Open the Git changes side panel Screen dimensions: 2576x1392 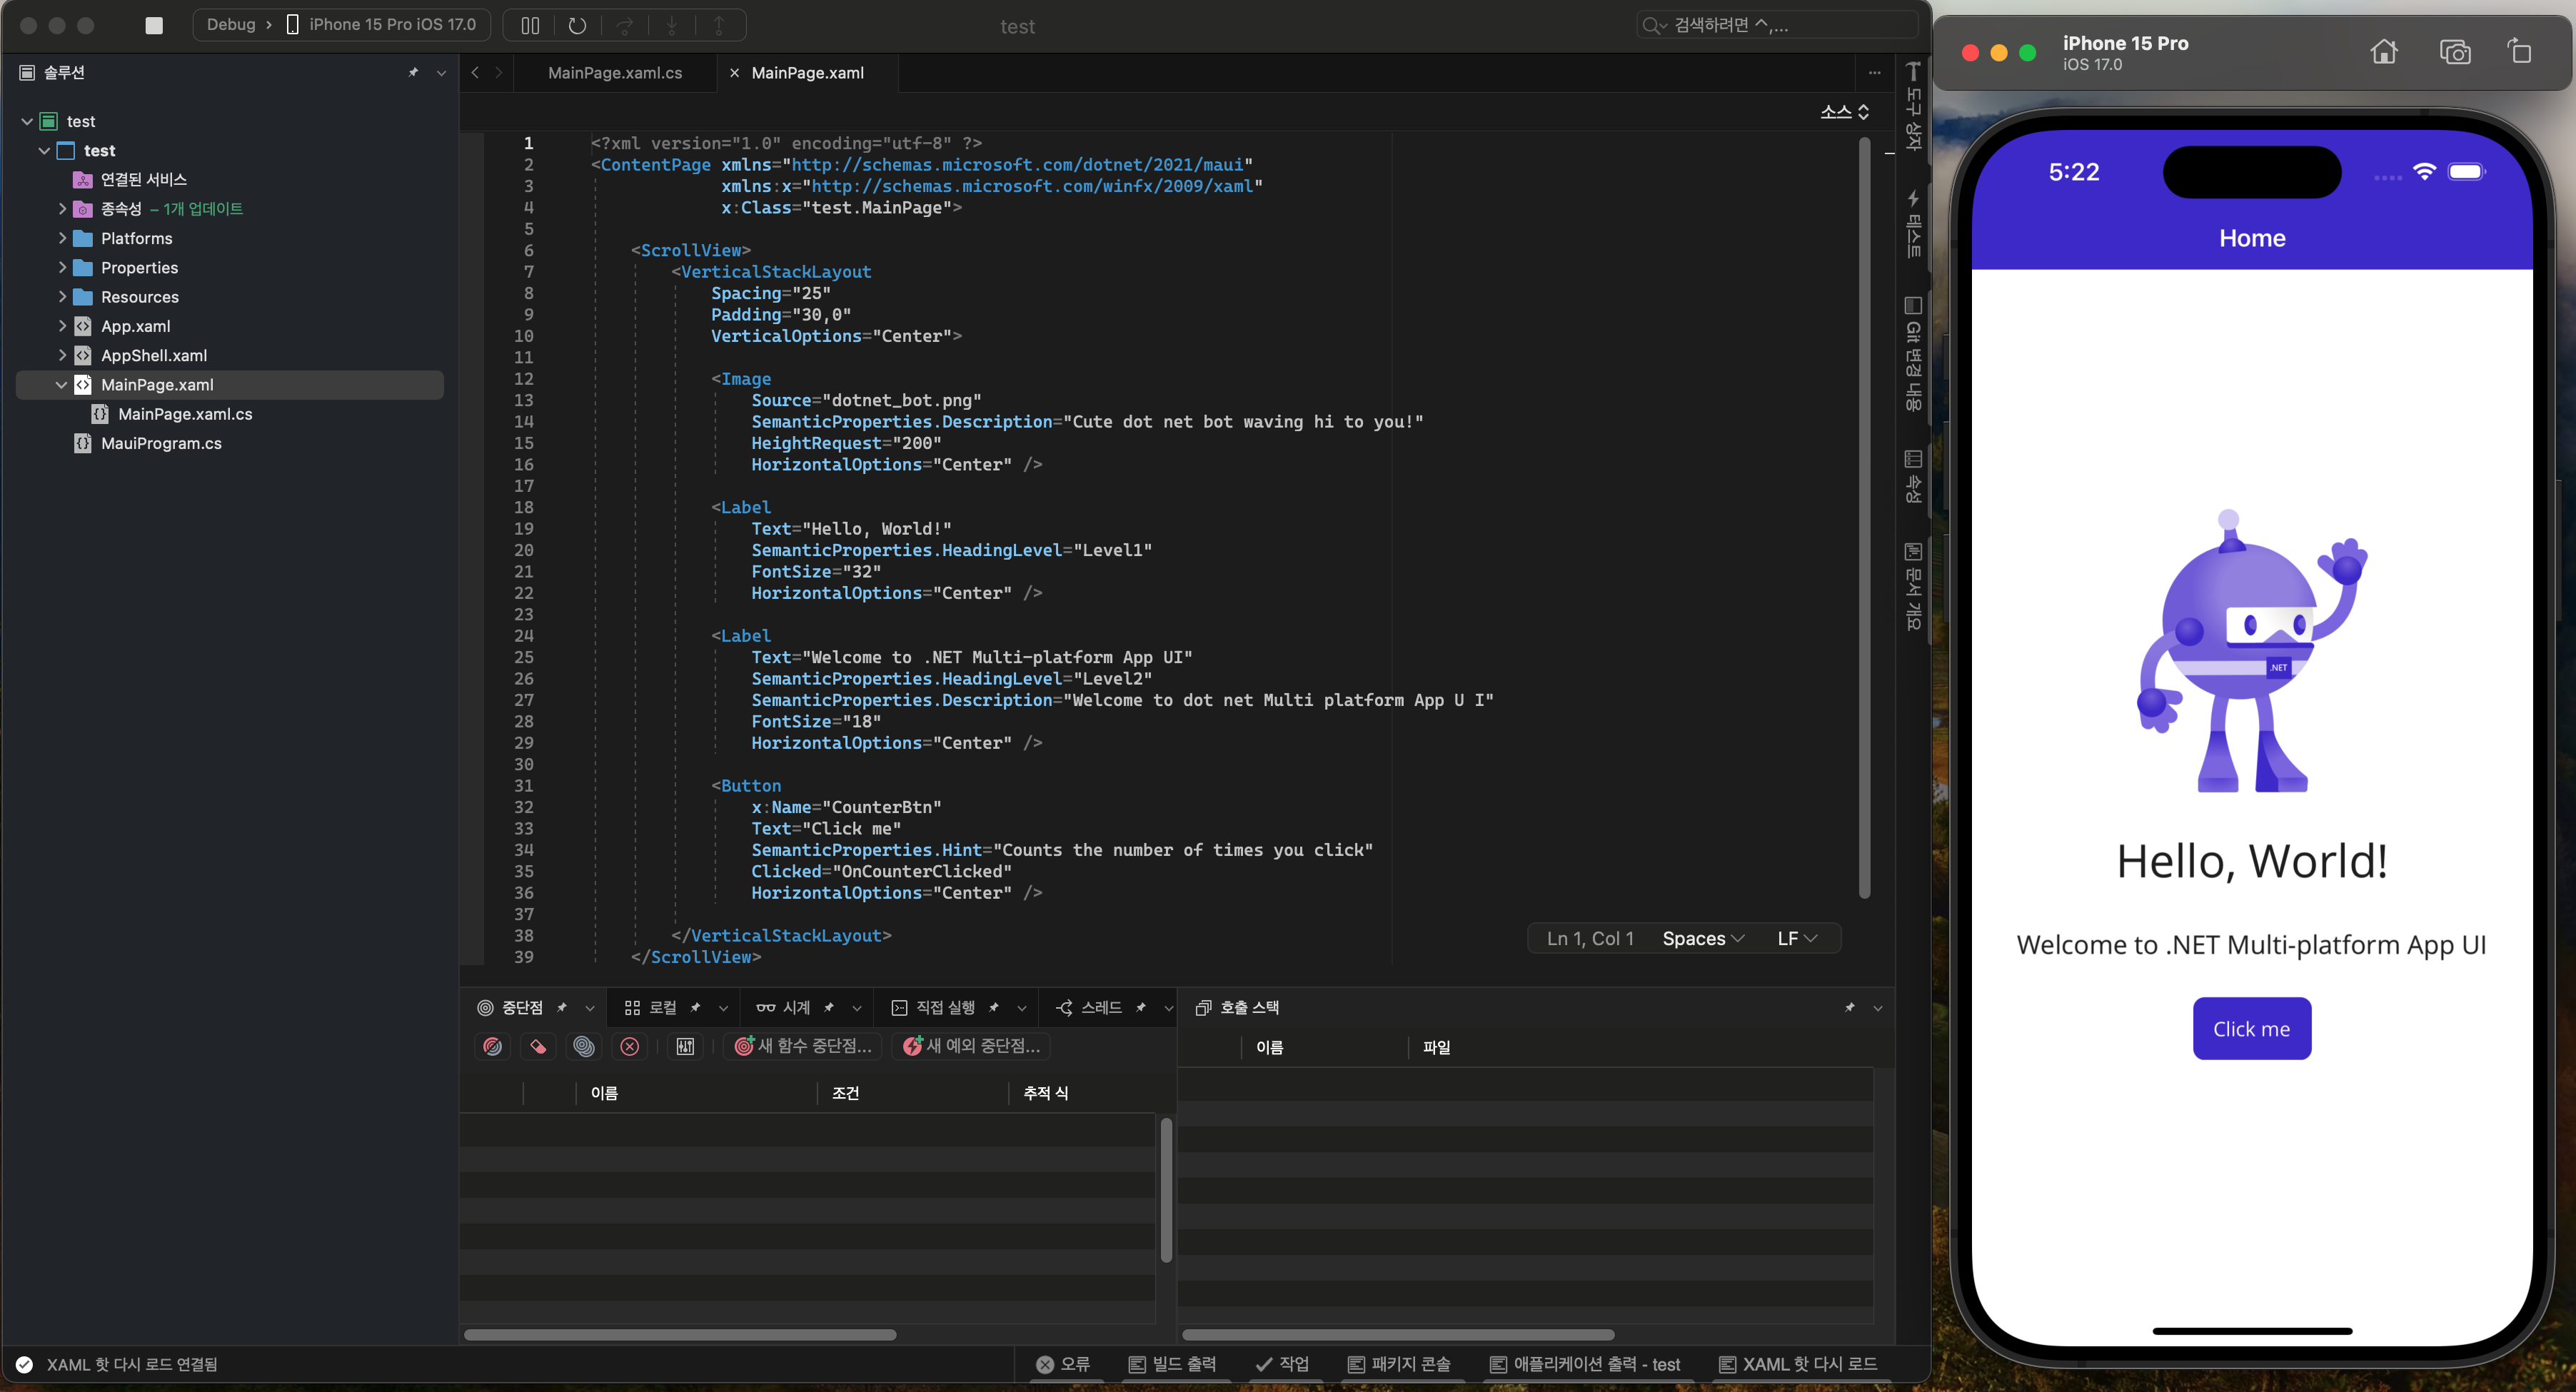click(1912, 353)
